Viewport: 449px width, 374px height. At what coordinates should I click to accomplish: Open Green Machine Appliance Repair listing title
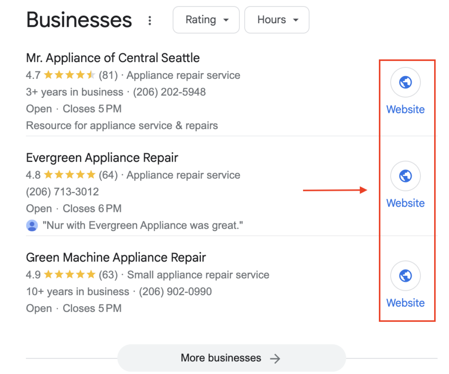[116, 258]
